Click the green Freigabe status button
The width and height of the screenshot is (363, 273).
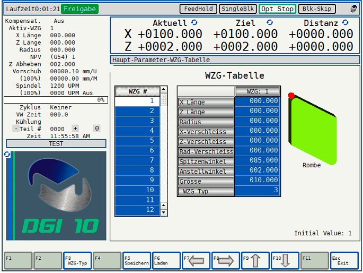[80, 9]
